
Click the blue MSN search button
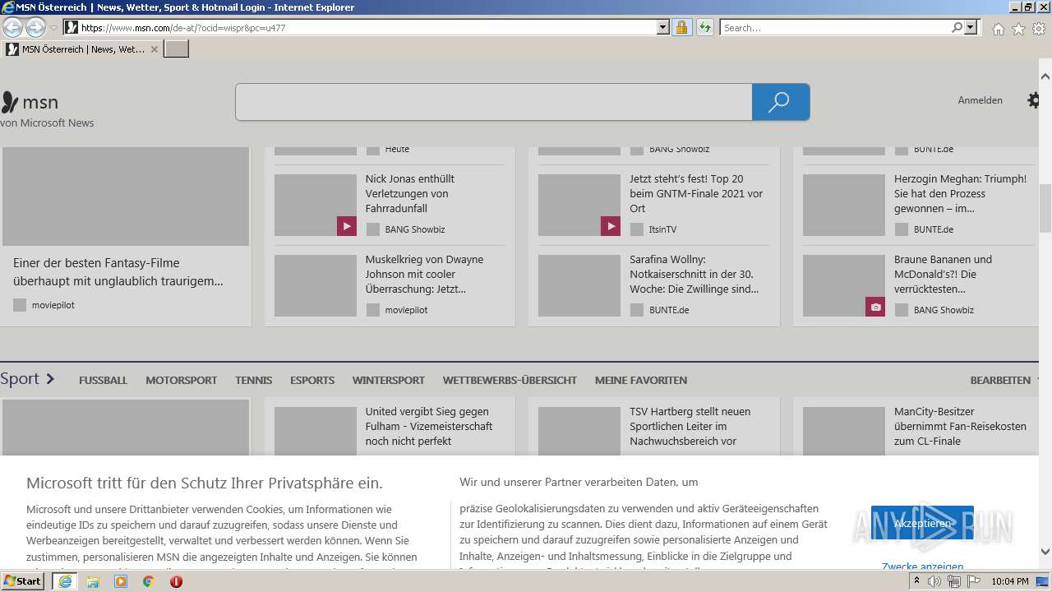[780, 102]
